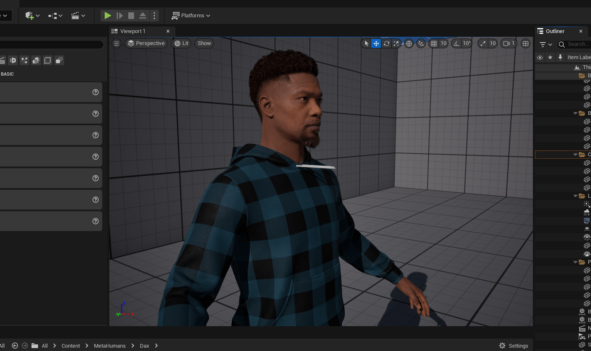Toggle rotation snapping in the viewport
The height and width of the screenshot is (351, 591).
[456, 44]
